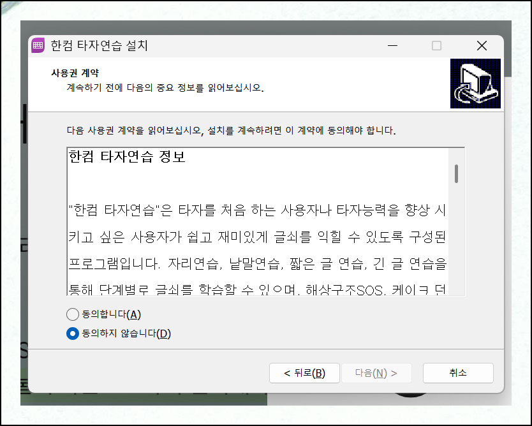Click the purple keyboard app icon in title bar

[38, 45]
